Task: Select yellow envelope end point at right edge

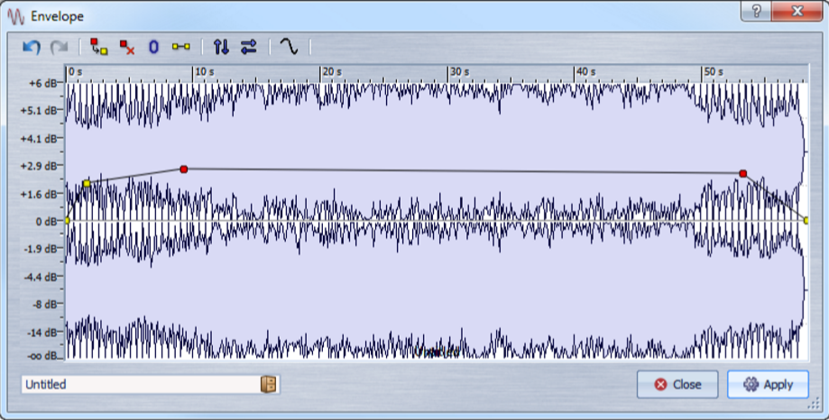Action: [x=806, y=220]
